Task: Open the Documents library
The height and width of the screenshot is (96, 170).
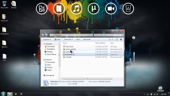Action: pyautogui.click(x=51, y=62)
